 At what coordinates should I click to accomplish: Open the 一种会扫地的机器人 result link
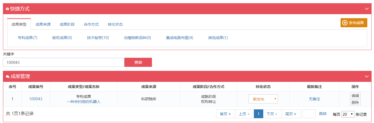coord(83,102)
